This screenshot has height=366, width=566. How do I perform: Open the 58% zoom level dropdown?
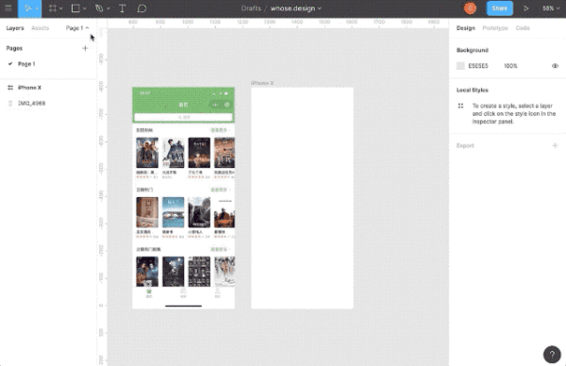click(x=551, y=8)
